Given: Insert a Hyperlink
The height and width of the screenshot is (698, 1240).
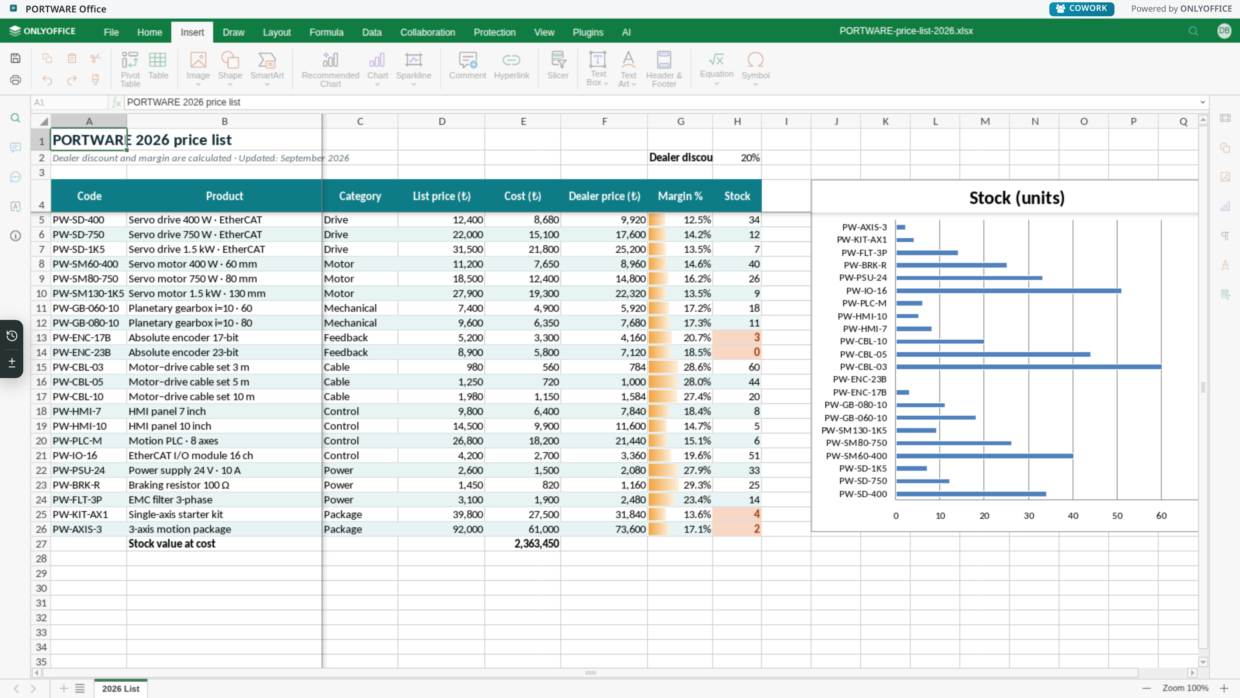Looking at the screenshot, I should tap(511, 65).
